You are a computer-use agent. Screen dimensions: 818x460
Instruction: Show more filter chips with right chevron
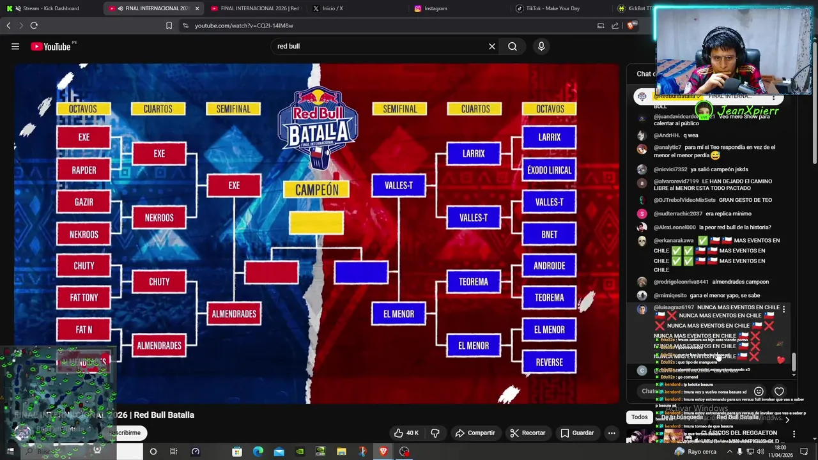click(787, 419)
